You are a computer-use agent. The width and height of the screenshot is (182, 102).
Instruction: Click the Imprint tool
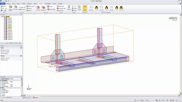pos(29,10)
